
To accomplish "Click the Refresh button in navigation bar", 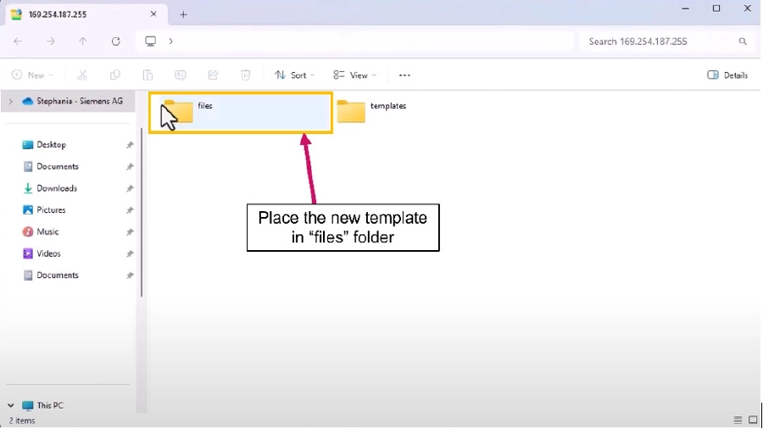I will click(115, 42).
